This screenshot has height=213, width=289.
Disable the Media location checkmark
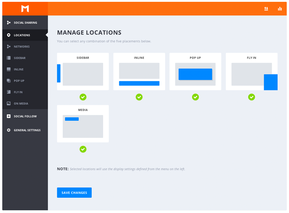pyautogui.click(x=83, y=149)
